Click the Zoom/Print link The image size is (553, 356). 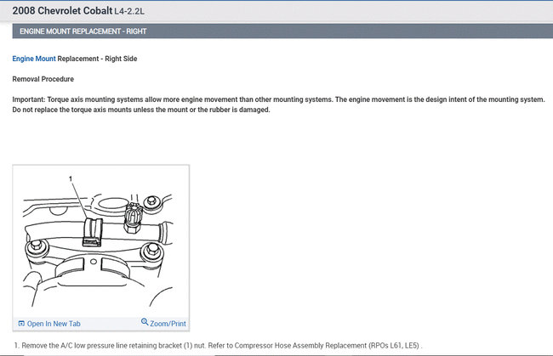click(x=168, y=324)
